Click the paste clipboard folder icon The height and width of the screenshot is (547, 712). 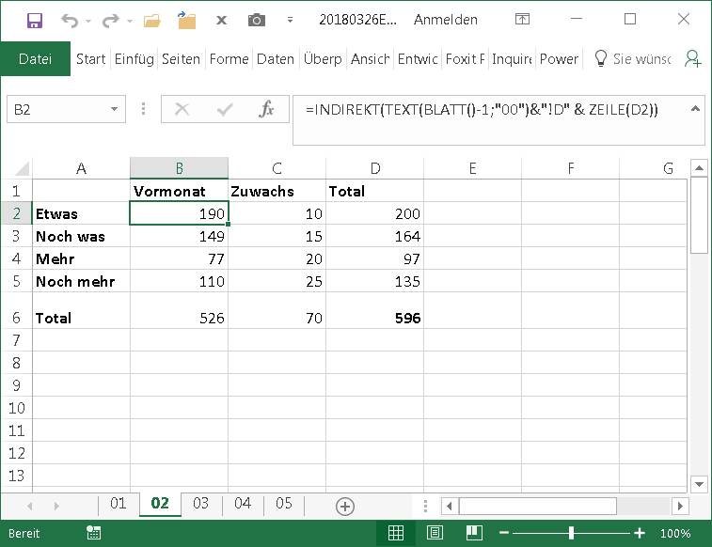186,21
